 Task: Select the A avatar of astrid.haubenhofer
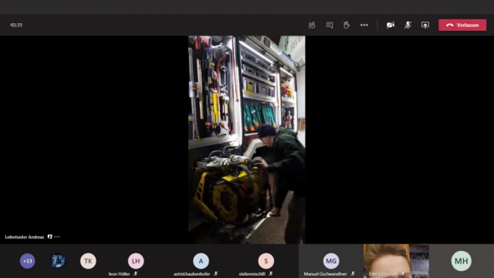coord(201,261)
